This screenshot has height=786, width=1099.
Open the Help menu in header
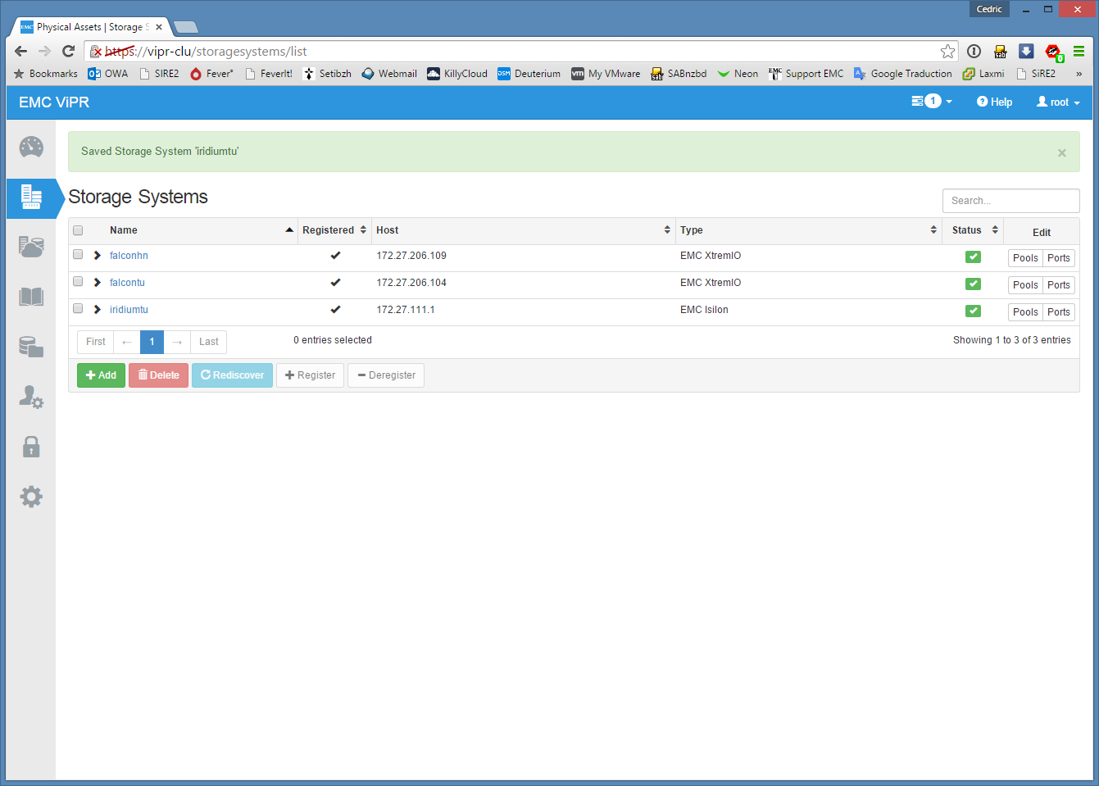(994, 102)
